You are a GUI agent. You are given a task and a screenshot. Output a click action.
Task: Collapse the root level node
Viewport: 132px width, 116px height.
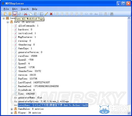pyautogui.click(x=4, y=18)
